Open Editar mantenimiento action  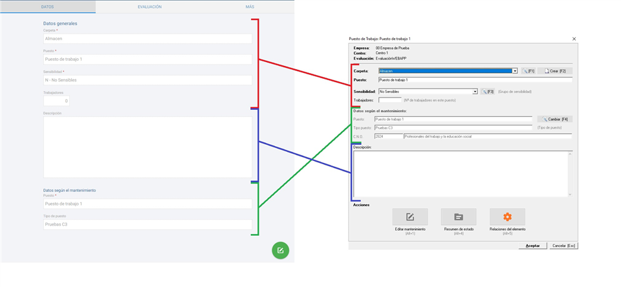coord(409,217)
